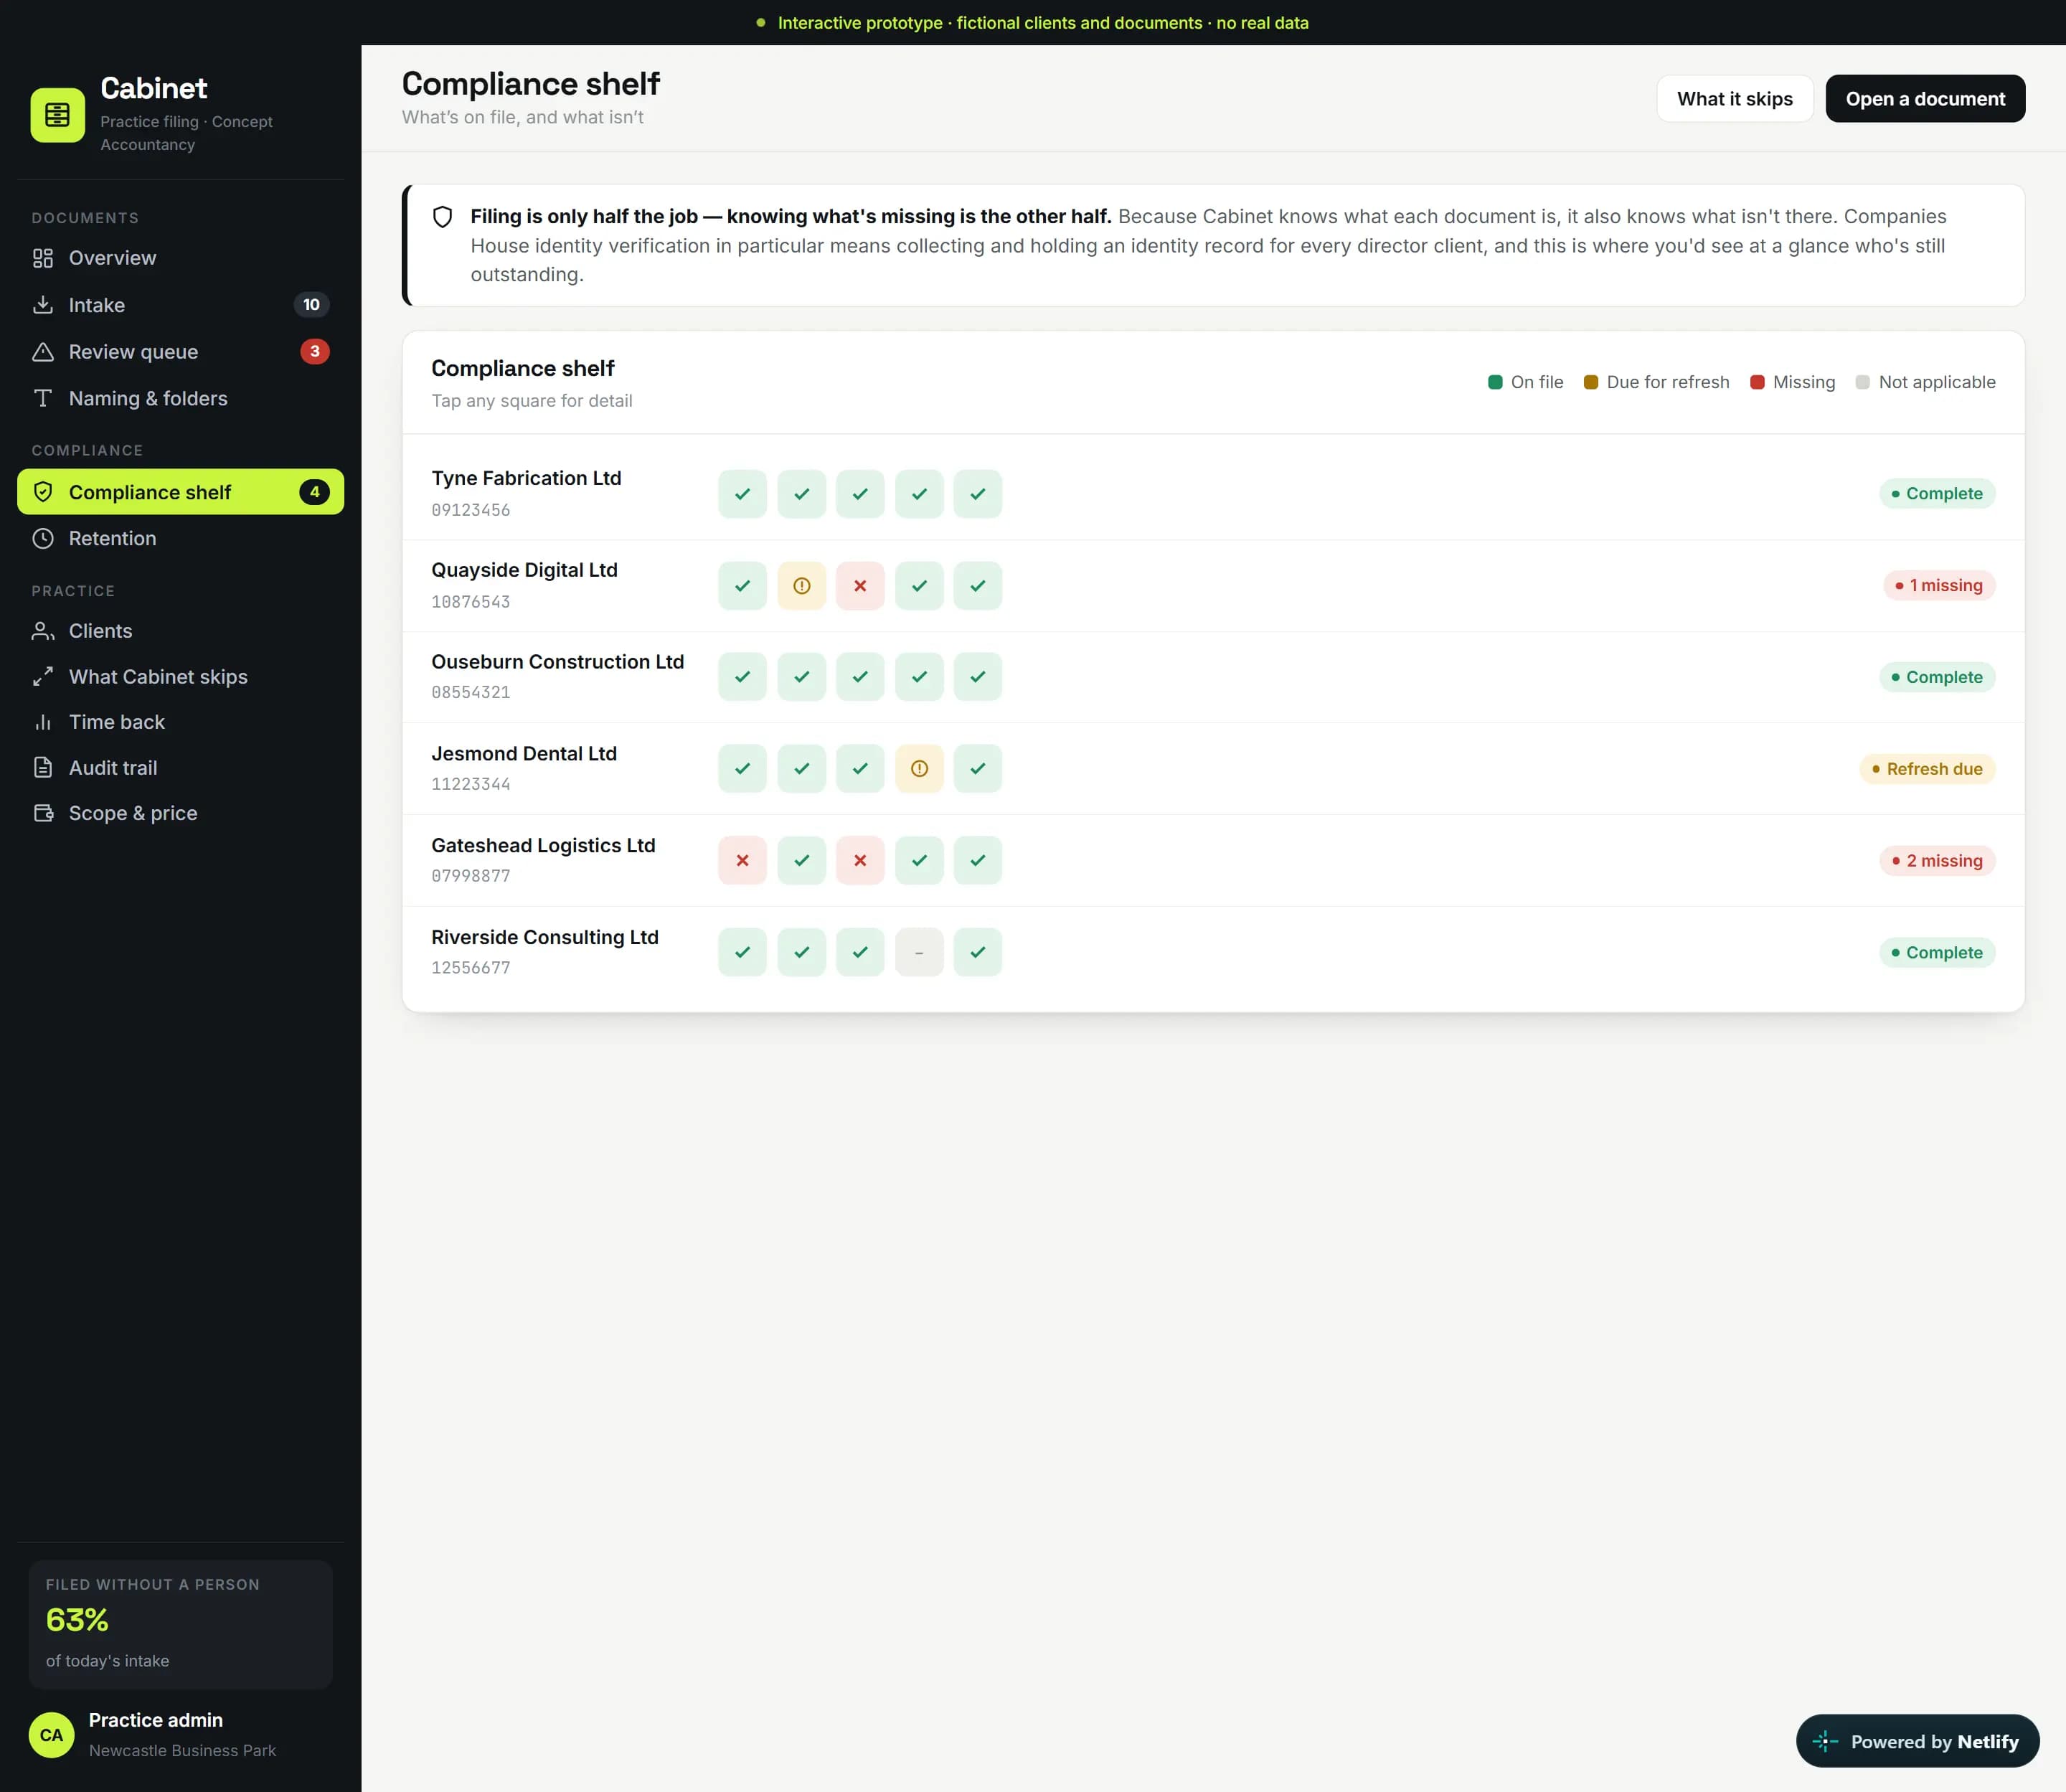
Task: Open Overview from the sidebar
Action: [180, 258]
